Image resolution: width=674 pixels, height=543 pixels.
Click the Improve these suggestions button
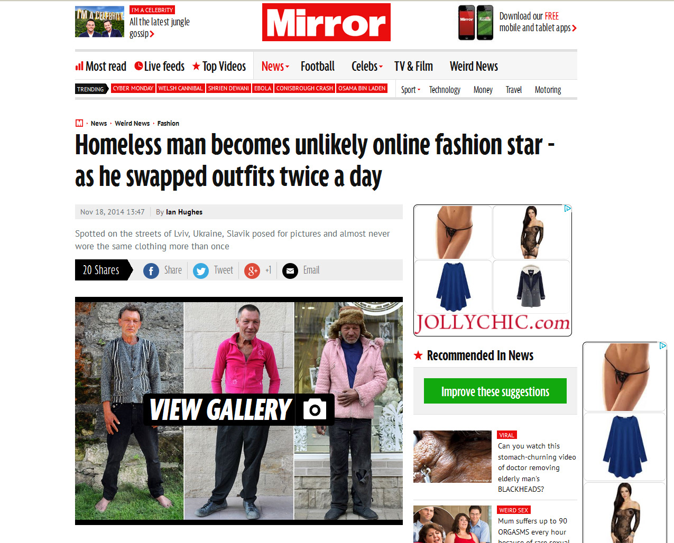point(495,391)
